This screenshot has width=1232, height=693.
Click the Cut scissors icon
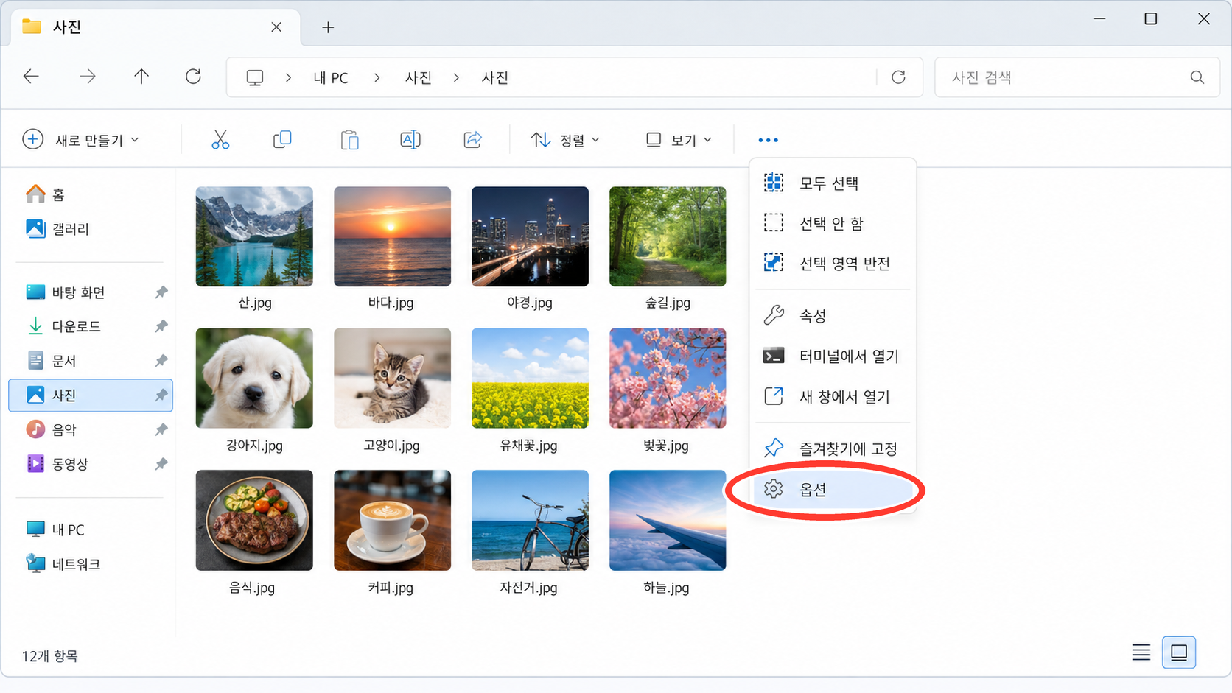[220, 139]
